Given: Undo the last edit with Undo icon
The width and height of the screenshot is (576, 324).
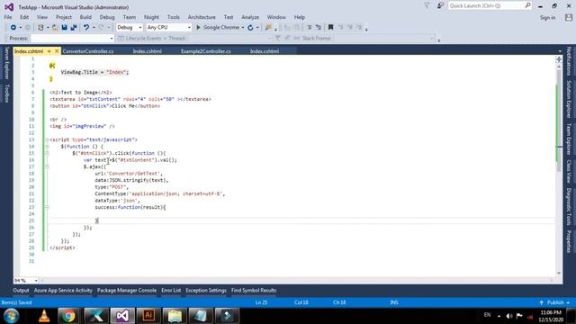Looking at the screenshot, I should pyautogui.click(x=86, y=28).
